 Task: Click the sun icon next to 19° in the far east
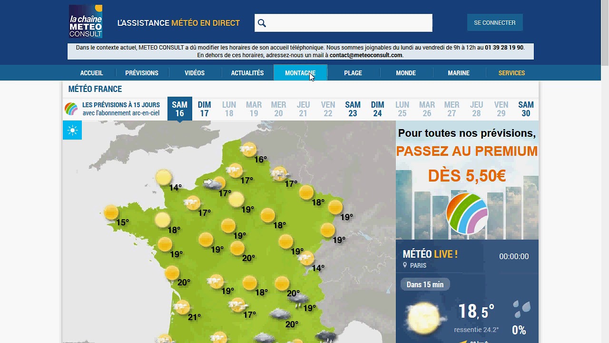pos(335,207)
